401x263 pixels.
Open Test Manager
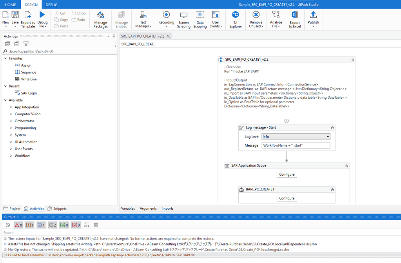tap(143, 19)
